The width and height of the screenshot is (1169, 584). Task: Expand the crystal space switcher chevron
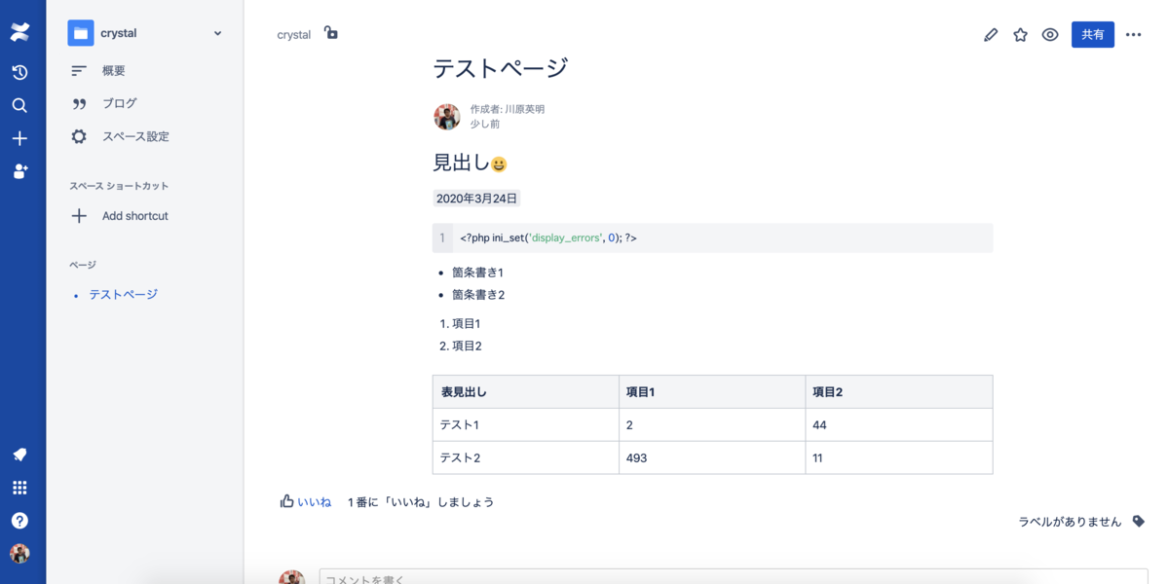pyautogui.click(x=216, y=32)
